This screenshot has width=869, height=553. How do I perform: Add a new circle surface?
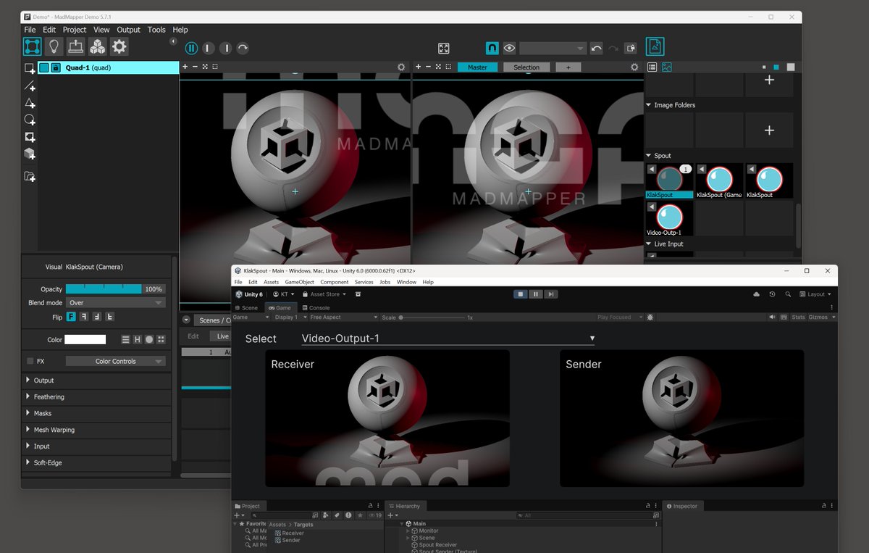pos(30,120)
